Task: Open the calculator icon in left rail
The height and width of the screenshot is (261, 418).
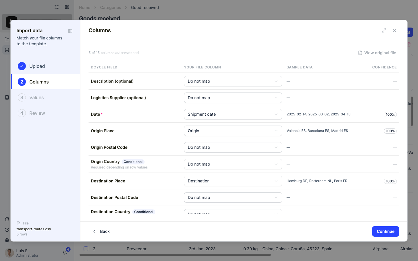Action: (7, 97)
